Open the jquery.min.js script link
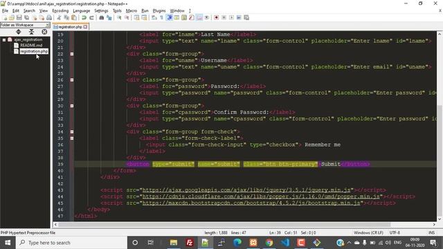This screenshot has width=443, height=249. (x=246, y=190)
